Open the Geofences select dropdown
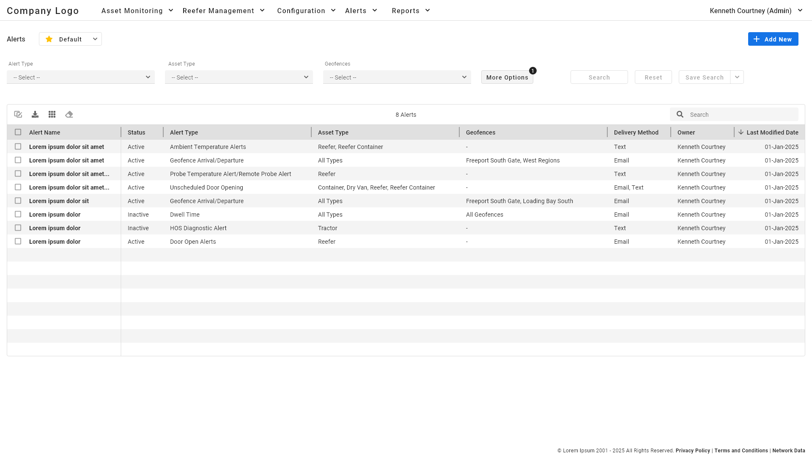This screenshot has width=812, height=457. coord(397,77)
